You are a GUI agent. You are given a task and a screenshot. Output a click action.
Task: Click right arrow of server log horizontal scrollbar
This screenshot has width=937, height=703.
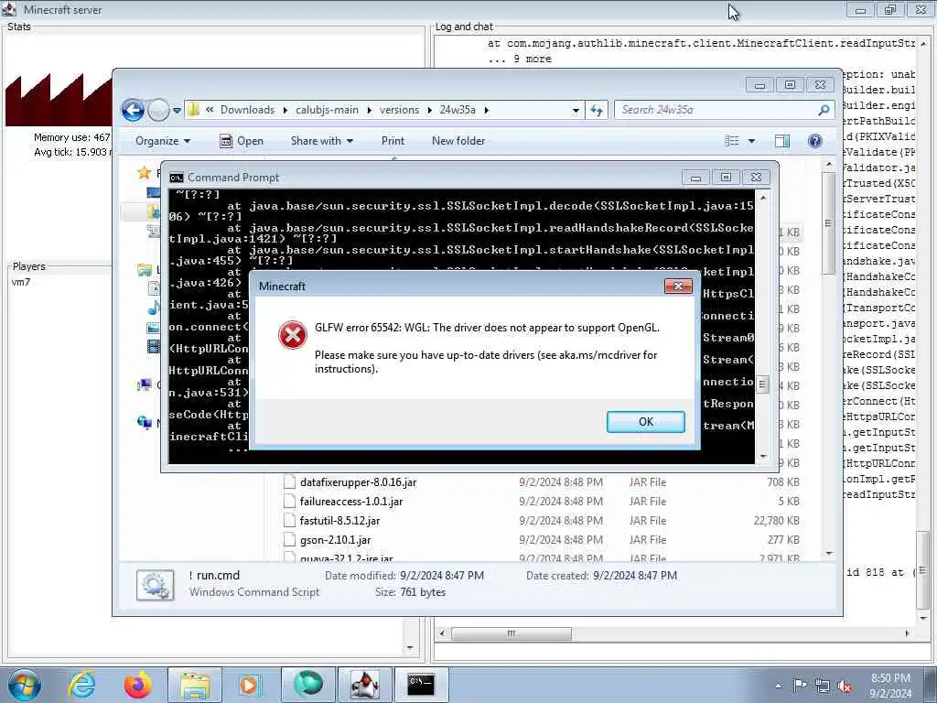tap(907, 633)
